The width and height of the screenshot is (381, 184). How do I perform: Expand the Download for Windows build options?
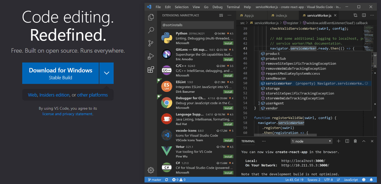[x=107, y=73]
